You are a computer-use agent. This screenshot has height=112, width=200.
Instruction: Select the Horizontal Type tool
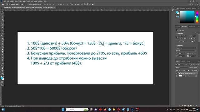coord(2,58)
